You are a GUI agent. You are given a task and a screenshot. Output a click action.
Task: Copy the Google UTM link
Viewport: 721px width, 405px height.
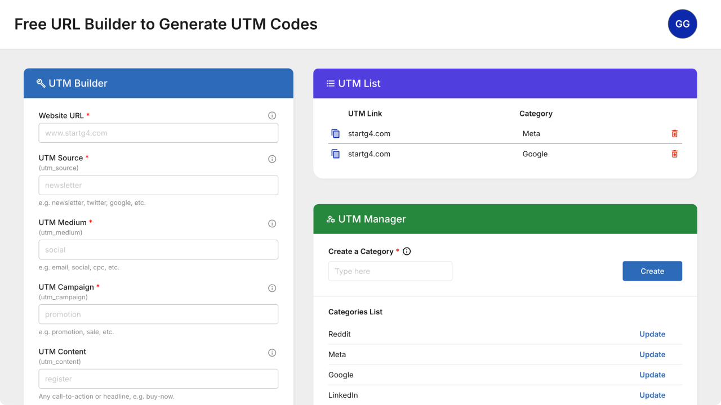point(336,154)
